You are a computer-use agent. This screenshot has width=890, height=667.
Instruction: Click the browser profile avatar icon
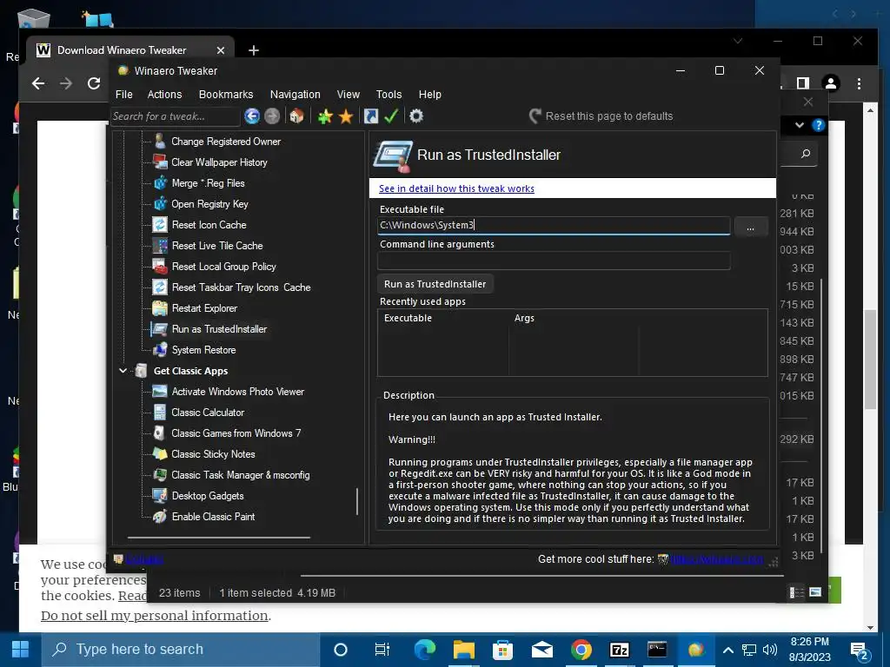831,84
